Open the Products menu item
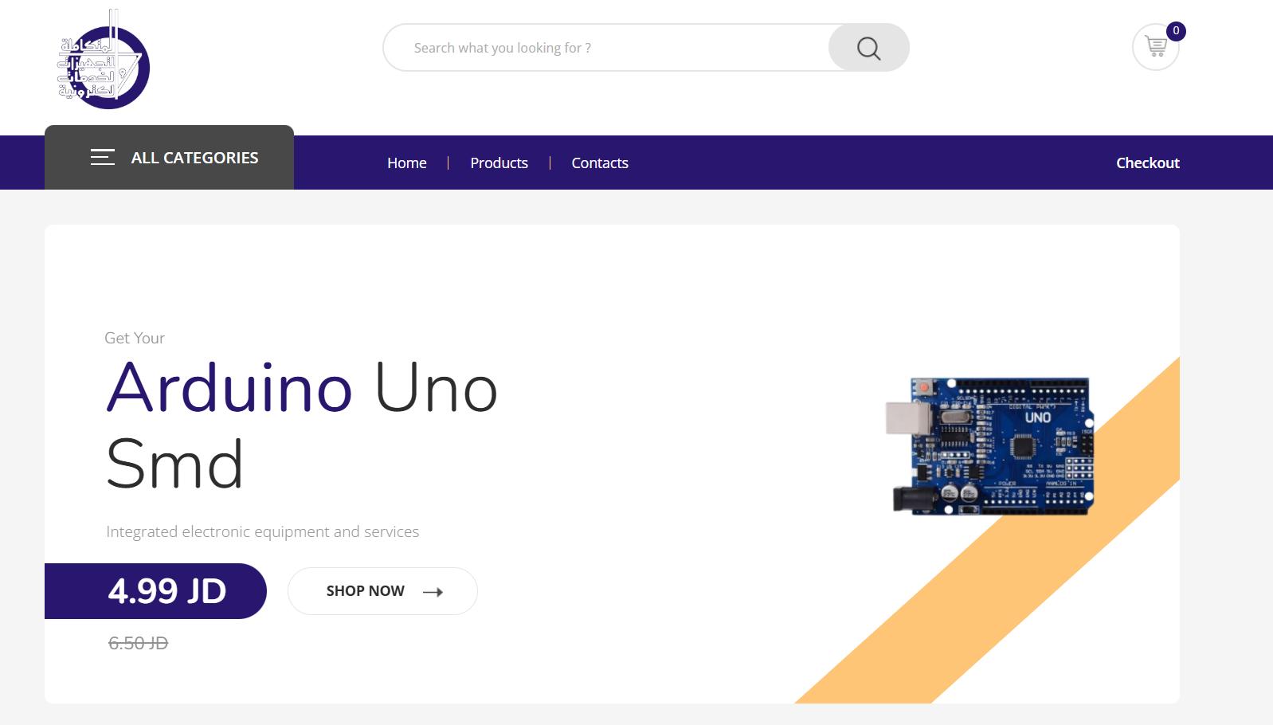This screenshot has width=1273, height=725. tap(499, 163)
